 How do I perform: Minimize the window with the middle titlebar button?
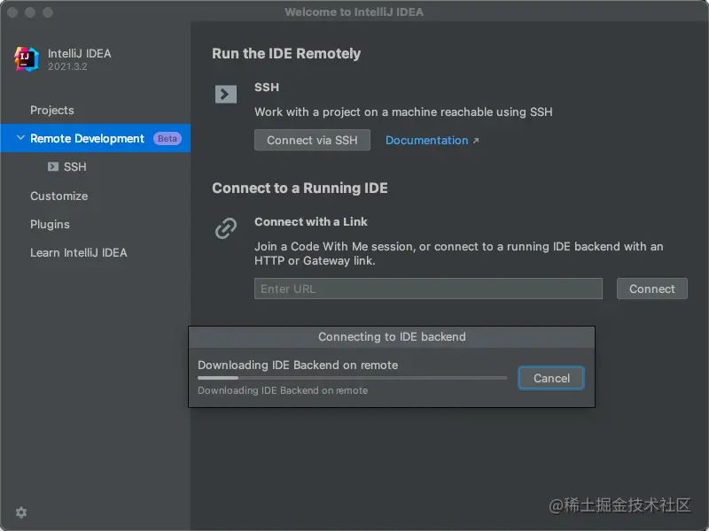tap(30, 12)
